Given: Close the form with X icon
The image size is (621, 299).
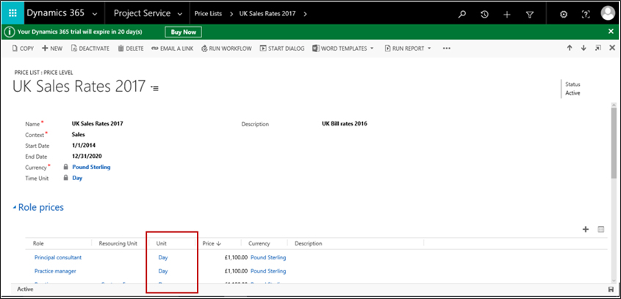Looking at the screenshot, I should point(612,48).
